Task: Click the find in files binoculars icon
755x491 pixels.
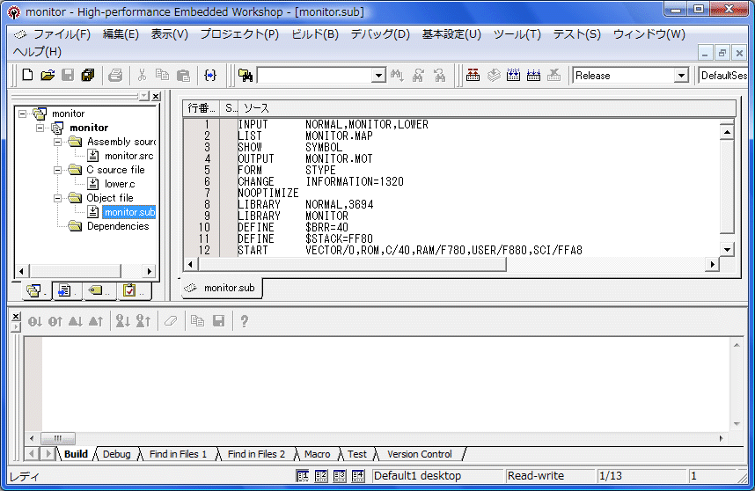Action: 246,75
